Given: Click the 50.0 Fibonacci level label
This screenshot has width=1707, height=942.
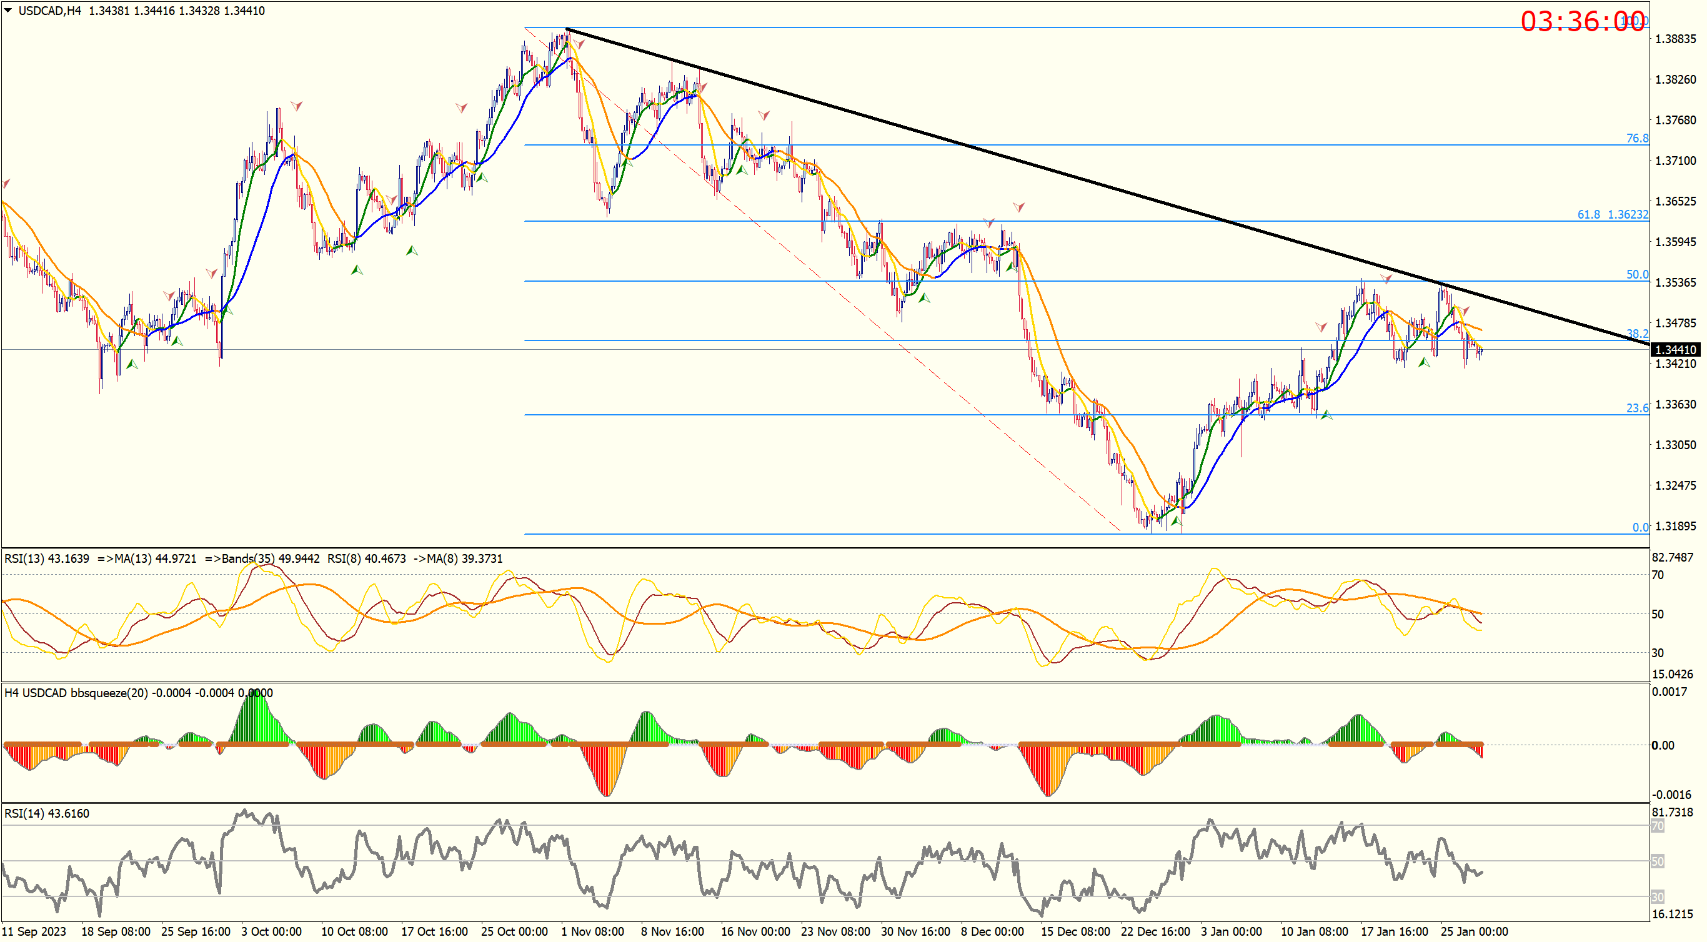Looking at the screenshot, I should click(x=1637, y=274).
